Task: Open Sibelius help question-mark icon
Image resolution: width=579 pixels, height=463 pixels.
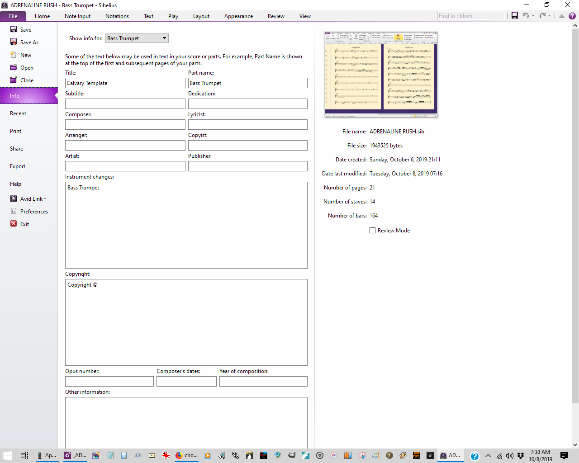Action: 572,16
